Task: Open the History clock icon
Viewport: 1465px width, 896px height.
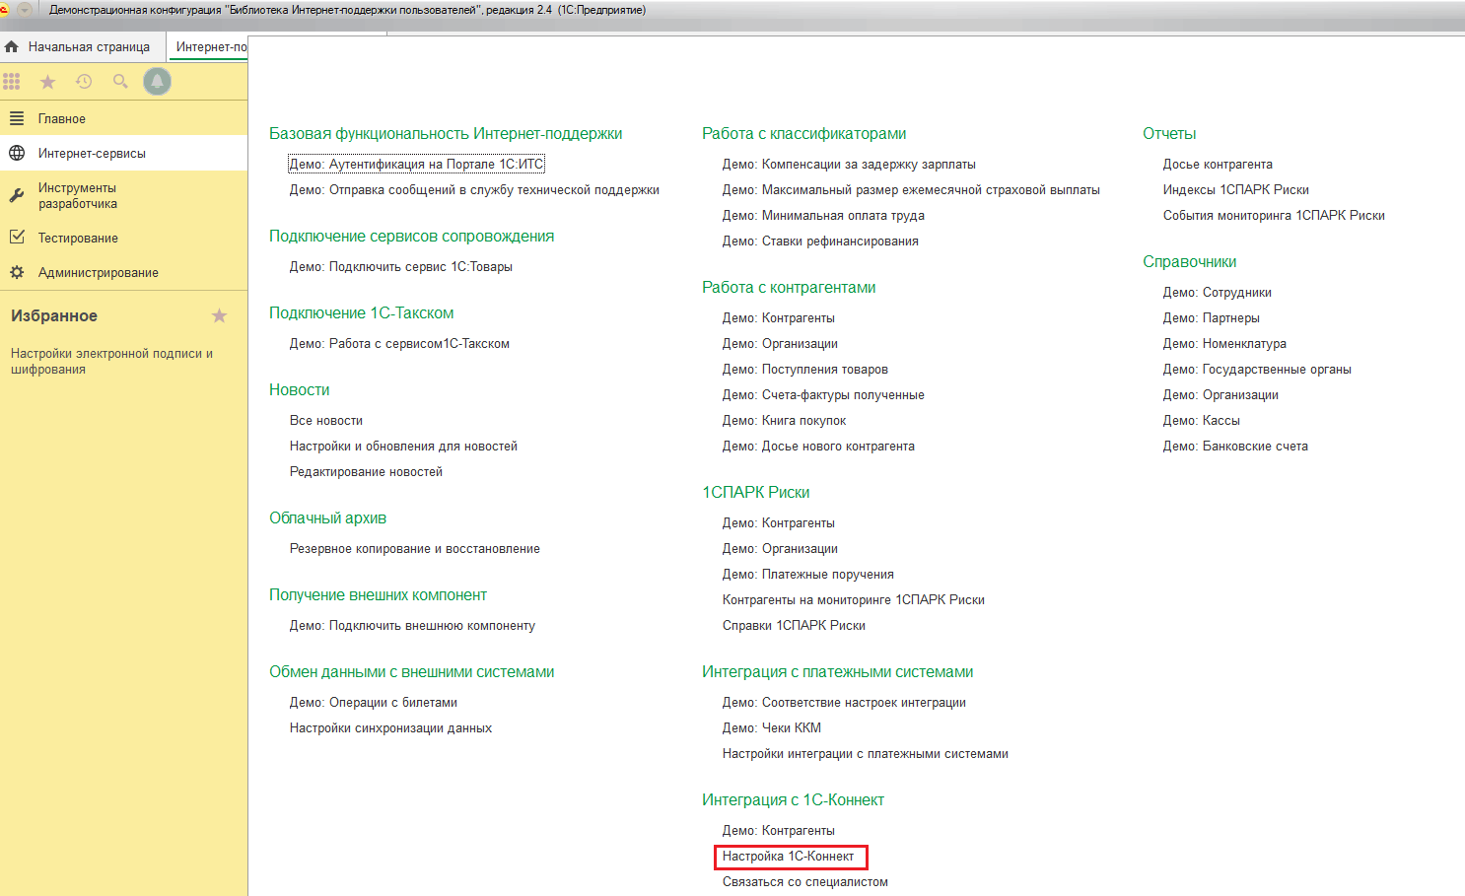Action: (84, 82)
